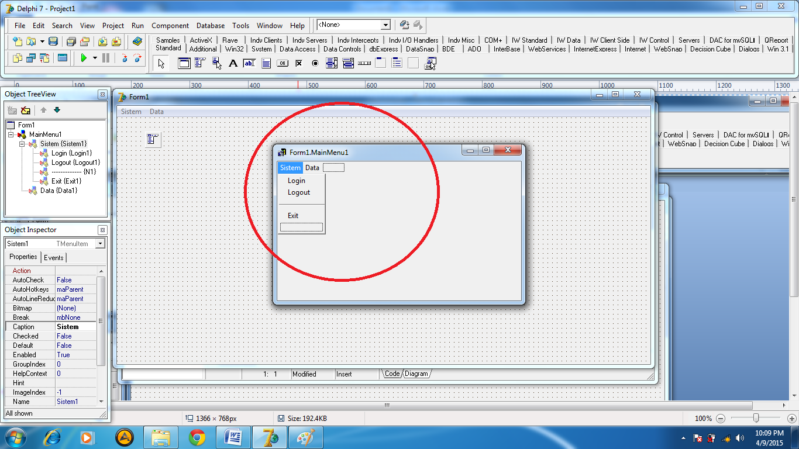Screen dimensions: 799x449
Task: Open the Open file dropdown arrow
Action: tap(41, 42)
